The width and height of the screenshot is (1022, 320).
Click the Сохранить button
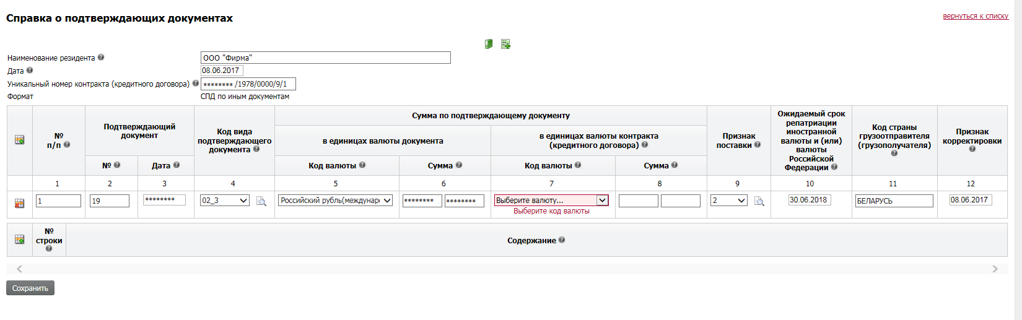pos(30,288)
